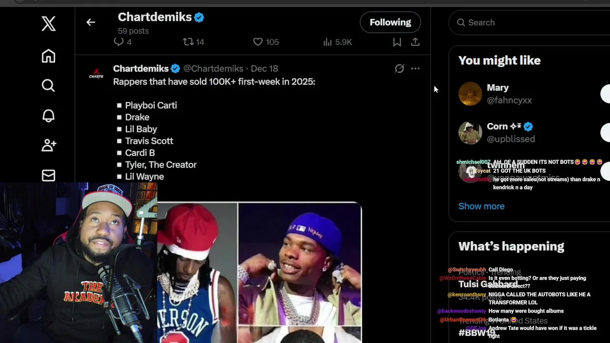Click the X logo icon

tap(48, 23)
